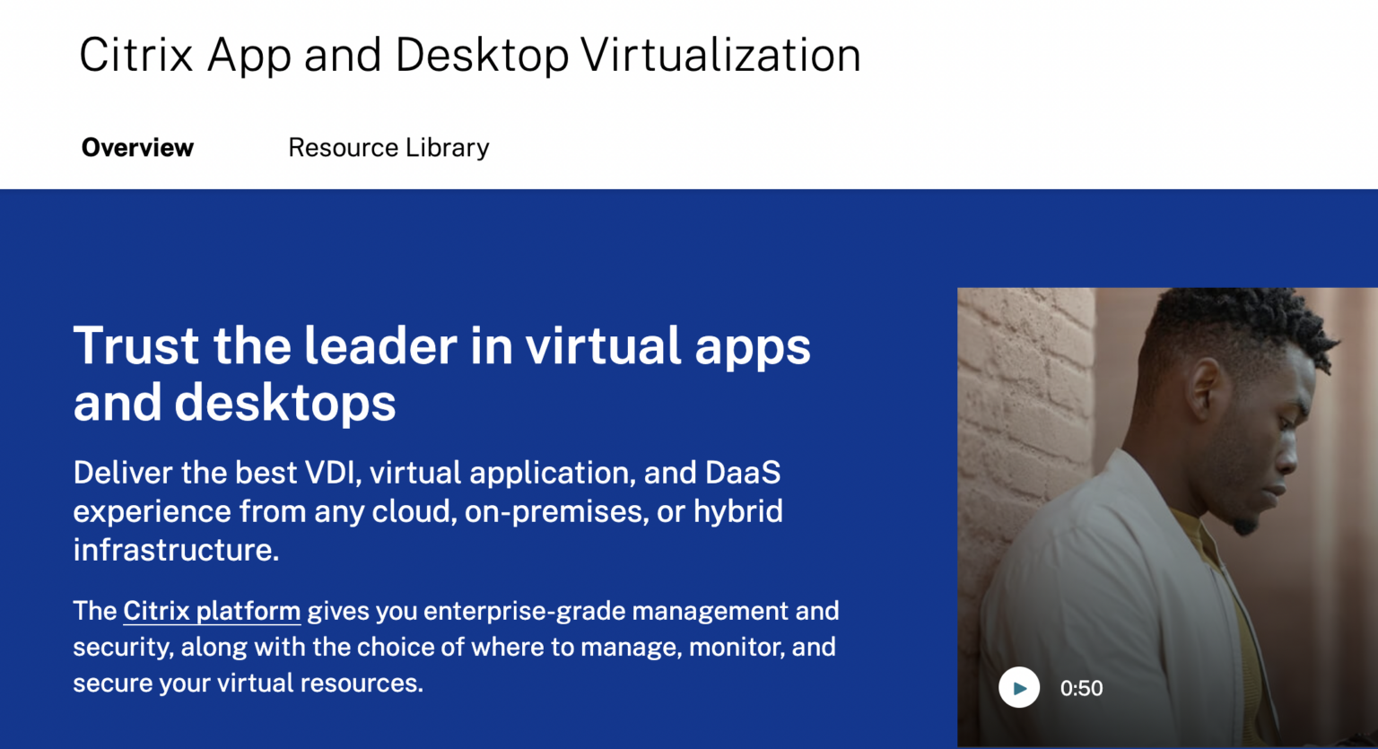Click the bold Overview navigation label
This screenshot has height=749, width=1378.
tap(137, 147)
